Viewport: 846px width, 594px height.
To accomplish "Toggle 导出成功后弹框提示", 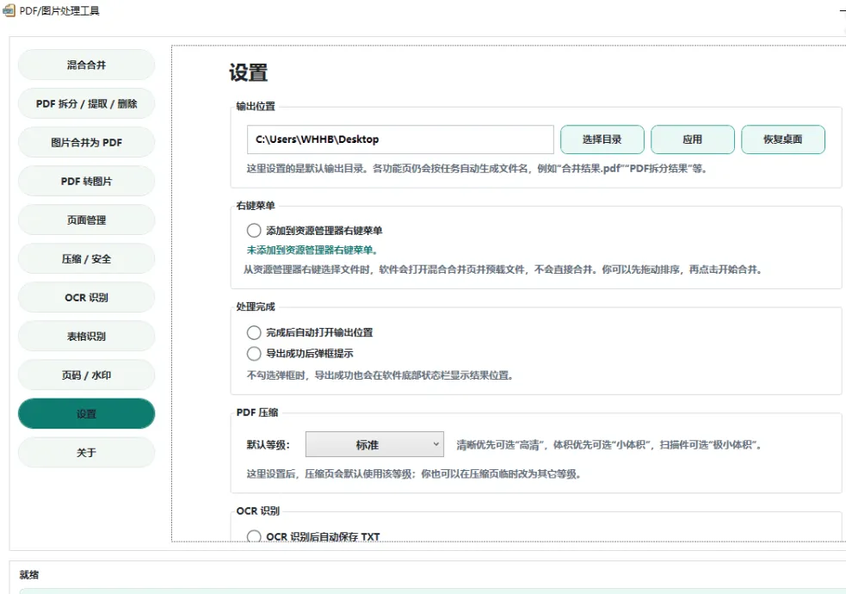I will coord(300,353).
